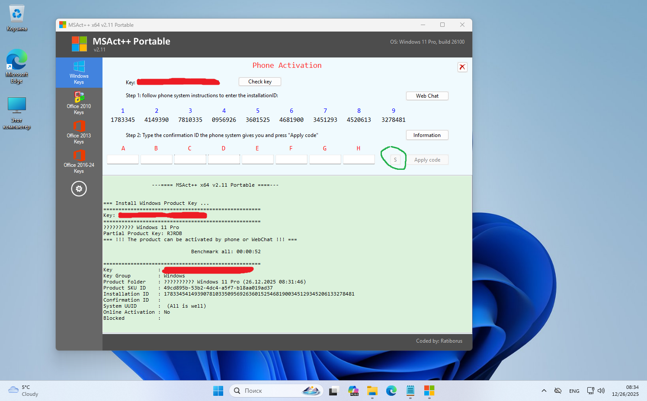Select the Корзина recycle bin desktop icon
Screen dimensions: 647x401
pos(17,18)
